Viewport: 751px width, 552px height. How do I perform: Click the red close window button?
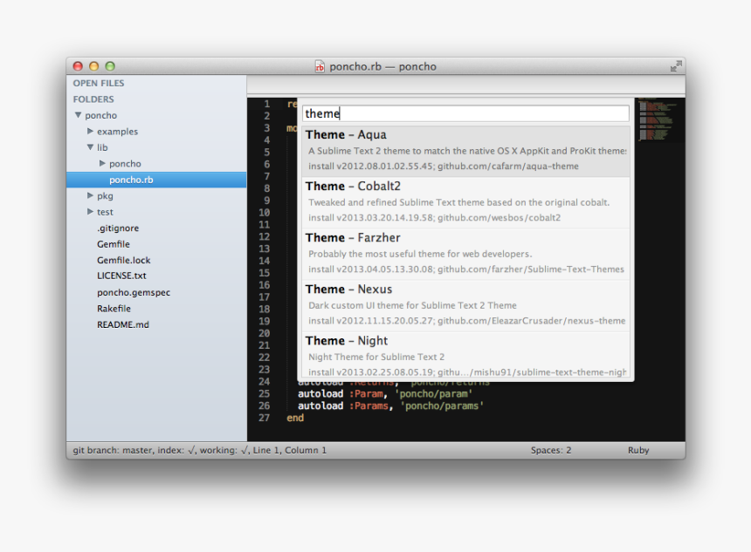78,66
